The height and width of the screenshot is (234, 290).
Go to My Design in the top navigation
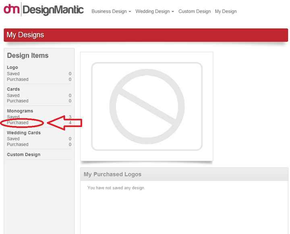(226, 11)
